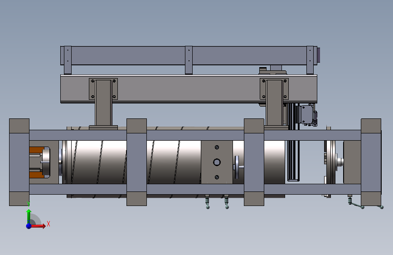Select the upper bolt on the middle block
393x255 pixels.
pos(217,147)
